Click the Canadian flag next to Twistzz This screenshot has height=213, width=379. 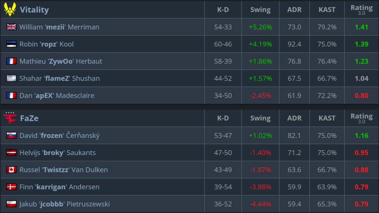pyautogui.click(x=11, y=170)
